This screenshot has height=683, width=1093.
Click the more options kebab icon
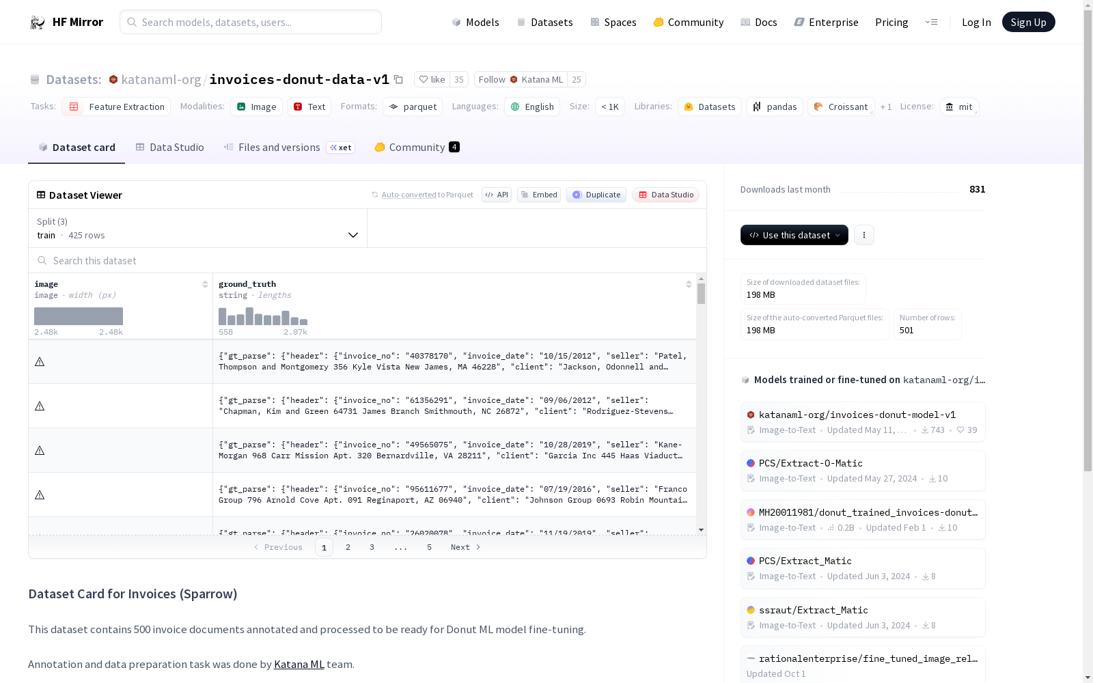(x=864, y=235)
